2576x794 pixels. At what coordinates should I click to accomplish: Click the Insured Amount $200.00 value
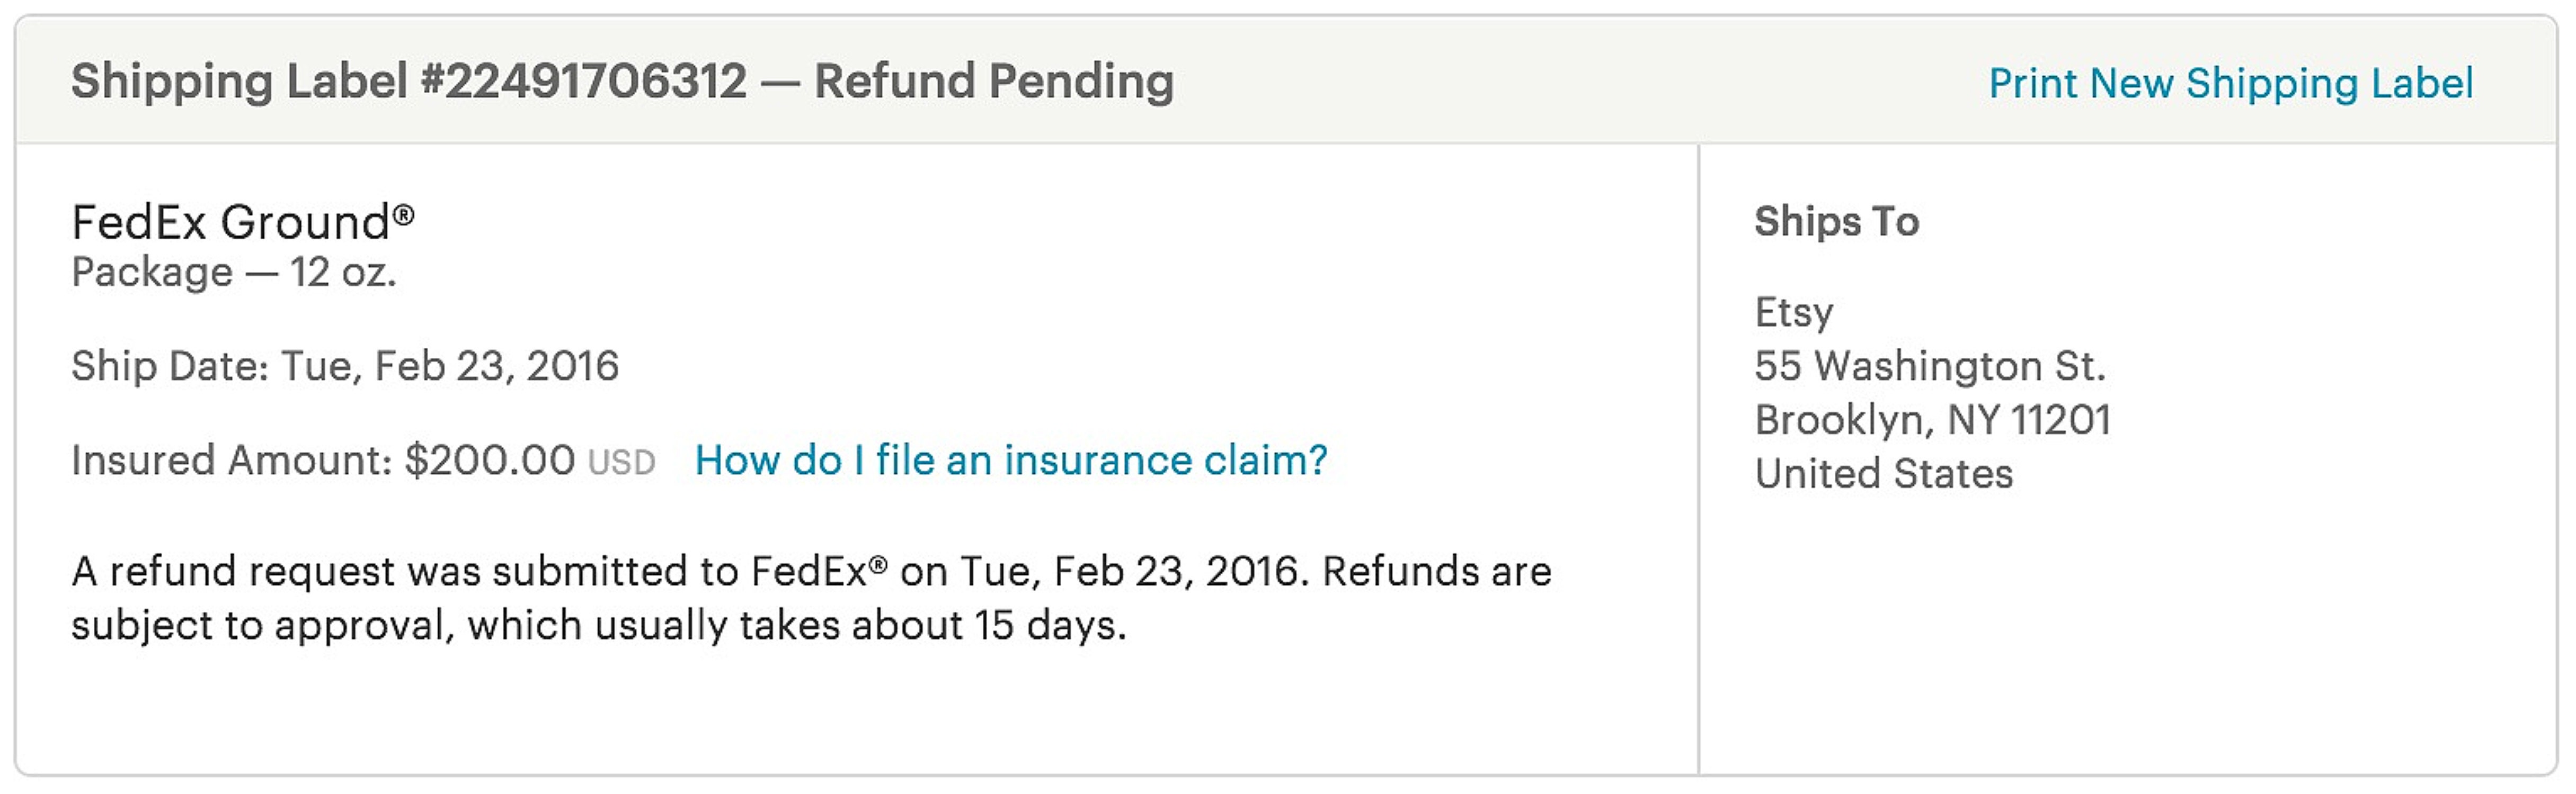(x=490, y=461)
